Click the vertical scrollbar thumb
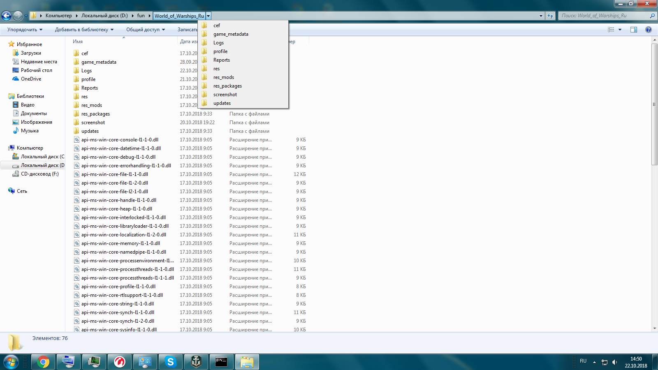 [655, 104]
